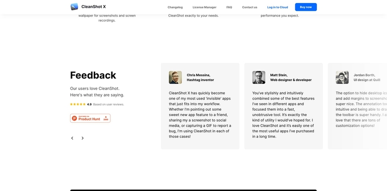Click the five-star rating icons
The height and width of the screenshot is (191, 387).
coord(78,105)
